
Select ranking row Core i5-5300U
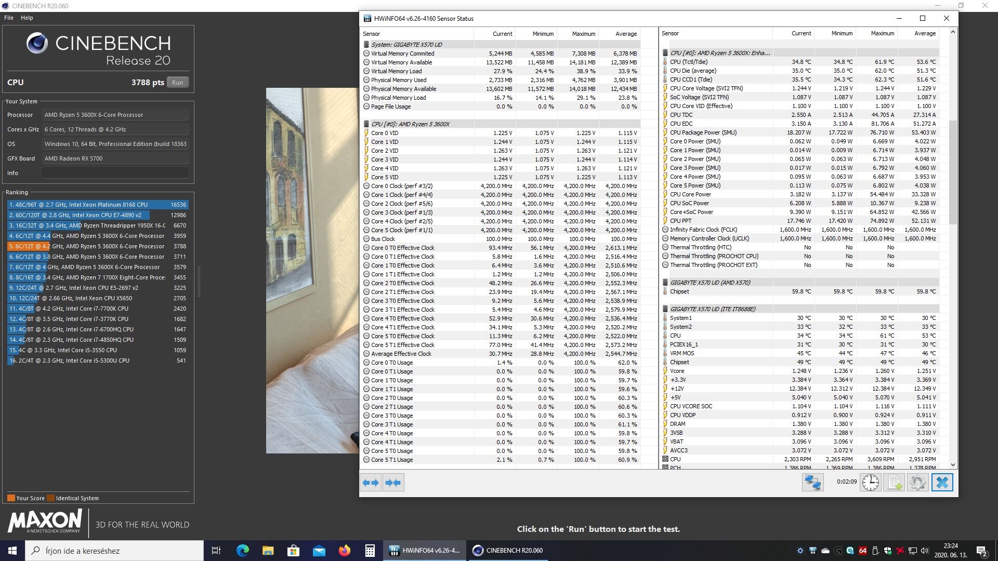tap(97, 360)
